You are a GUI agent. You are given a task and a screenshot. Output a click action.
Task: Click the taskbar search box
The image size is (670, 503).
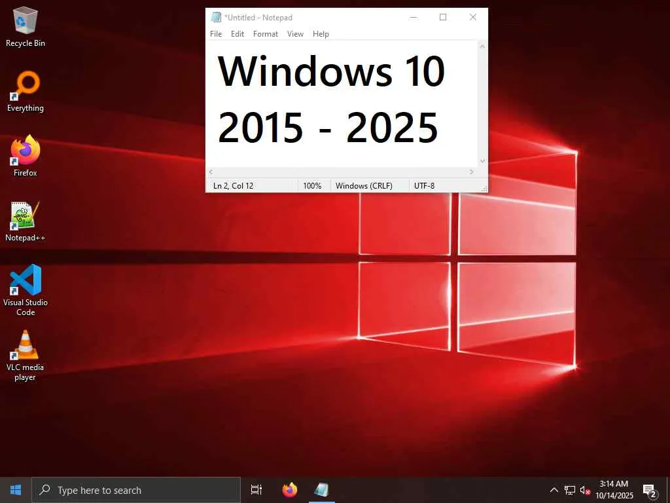[x=136, y=490]
